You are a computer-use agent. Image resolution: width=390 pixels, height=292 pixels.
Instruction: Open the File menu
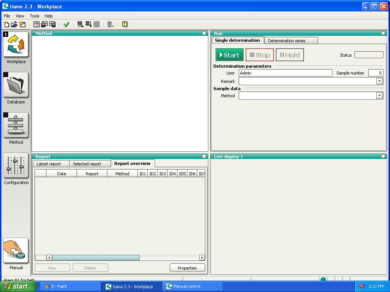pyautogui.click(x=7, y=16)
